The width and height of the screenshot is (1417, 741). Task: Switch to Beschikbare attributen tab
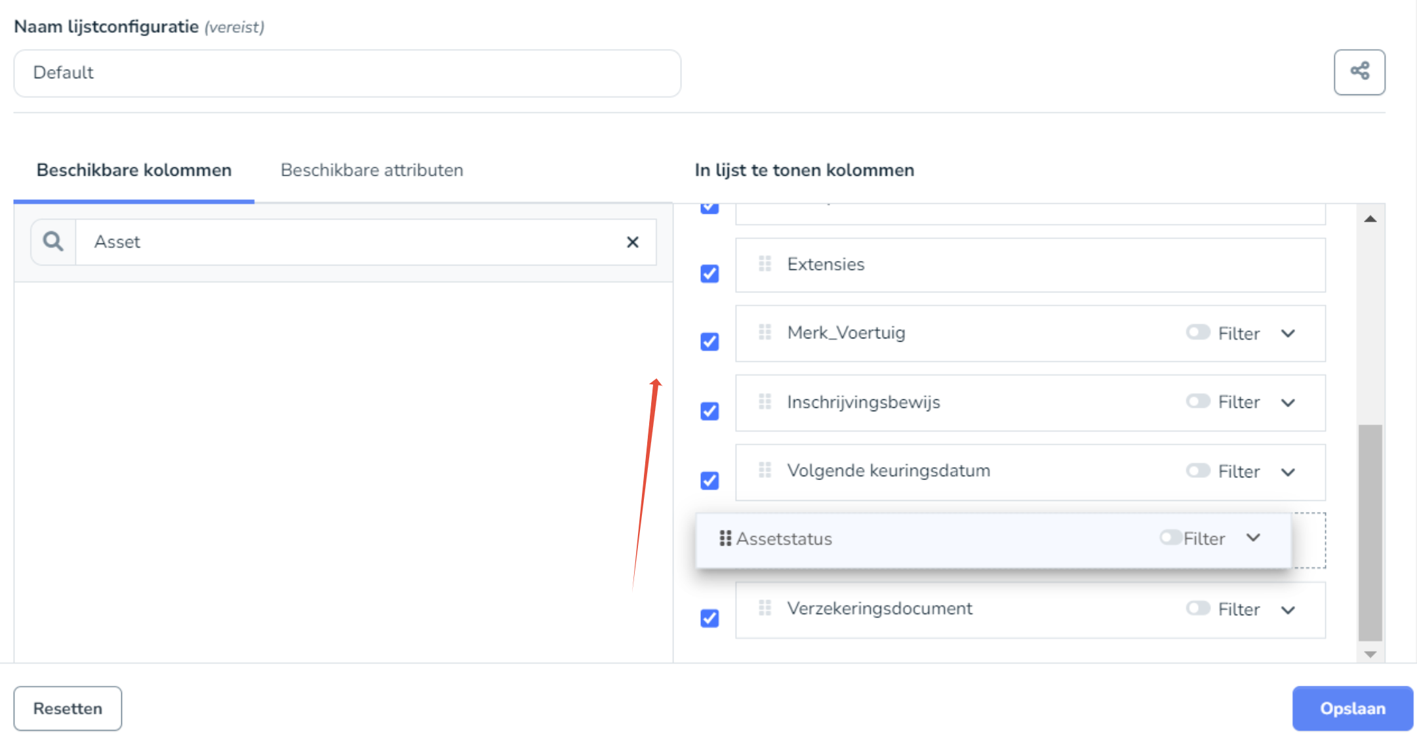click(x=372, y=170)
